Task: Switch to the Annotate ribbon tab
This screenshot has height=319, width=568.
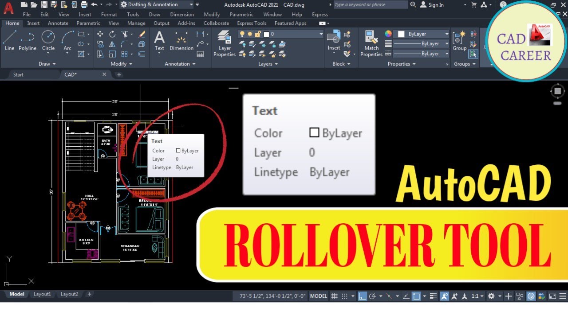Action: click(58, 23)
